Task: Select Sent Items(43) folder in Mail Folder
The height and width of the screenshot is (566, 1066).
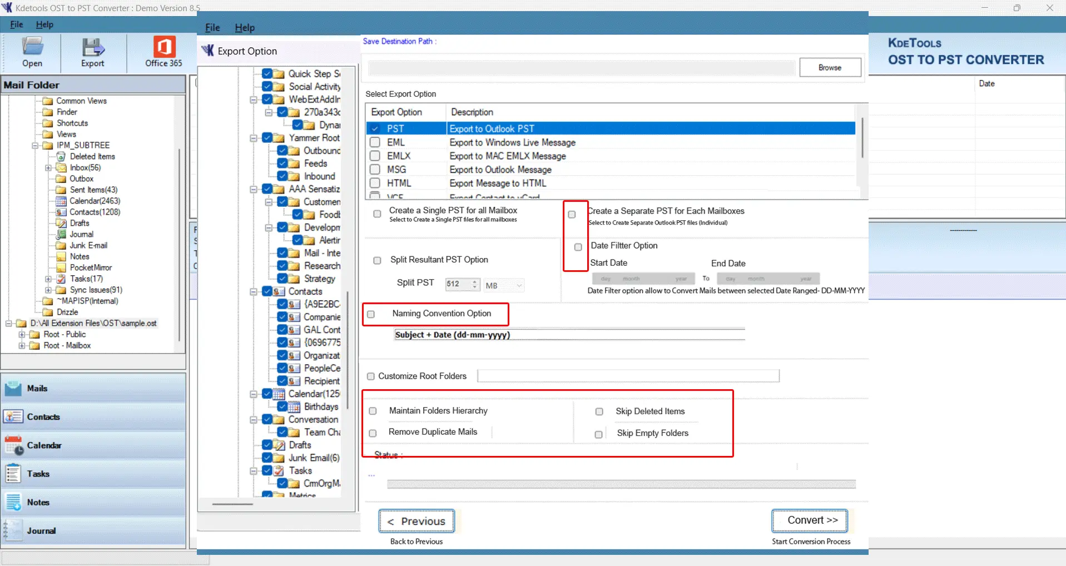Action: (x=93, y=190)
